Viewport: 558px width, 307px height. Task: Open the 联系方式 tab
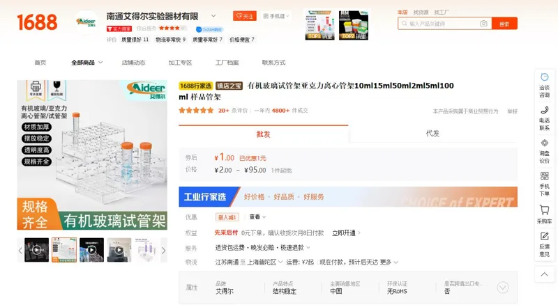pyautogui.click(x=273, y=63)
